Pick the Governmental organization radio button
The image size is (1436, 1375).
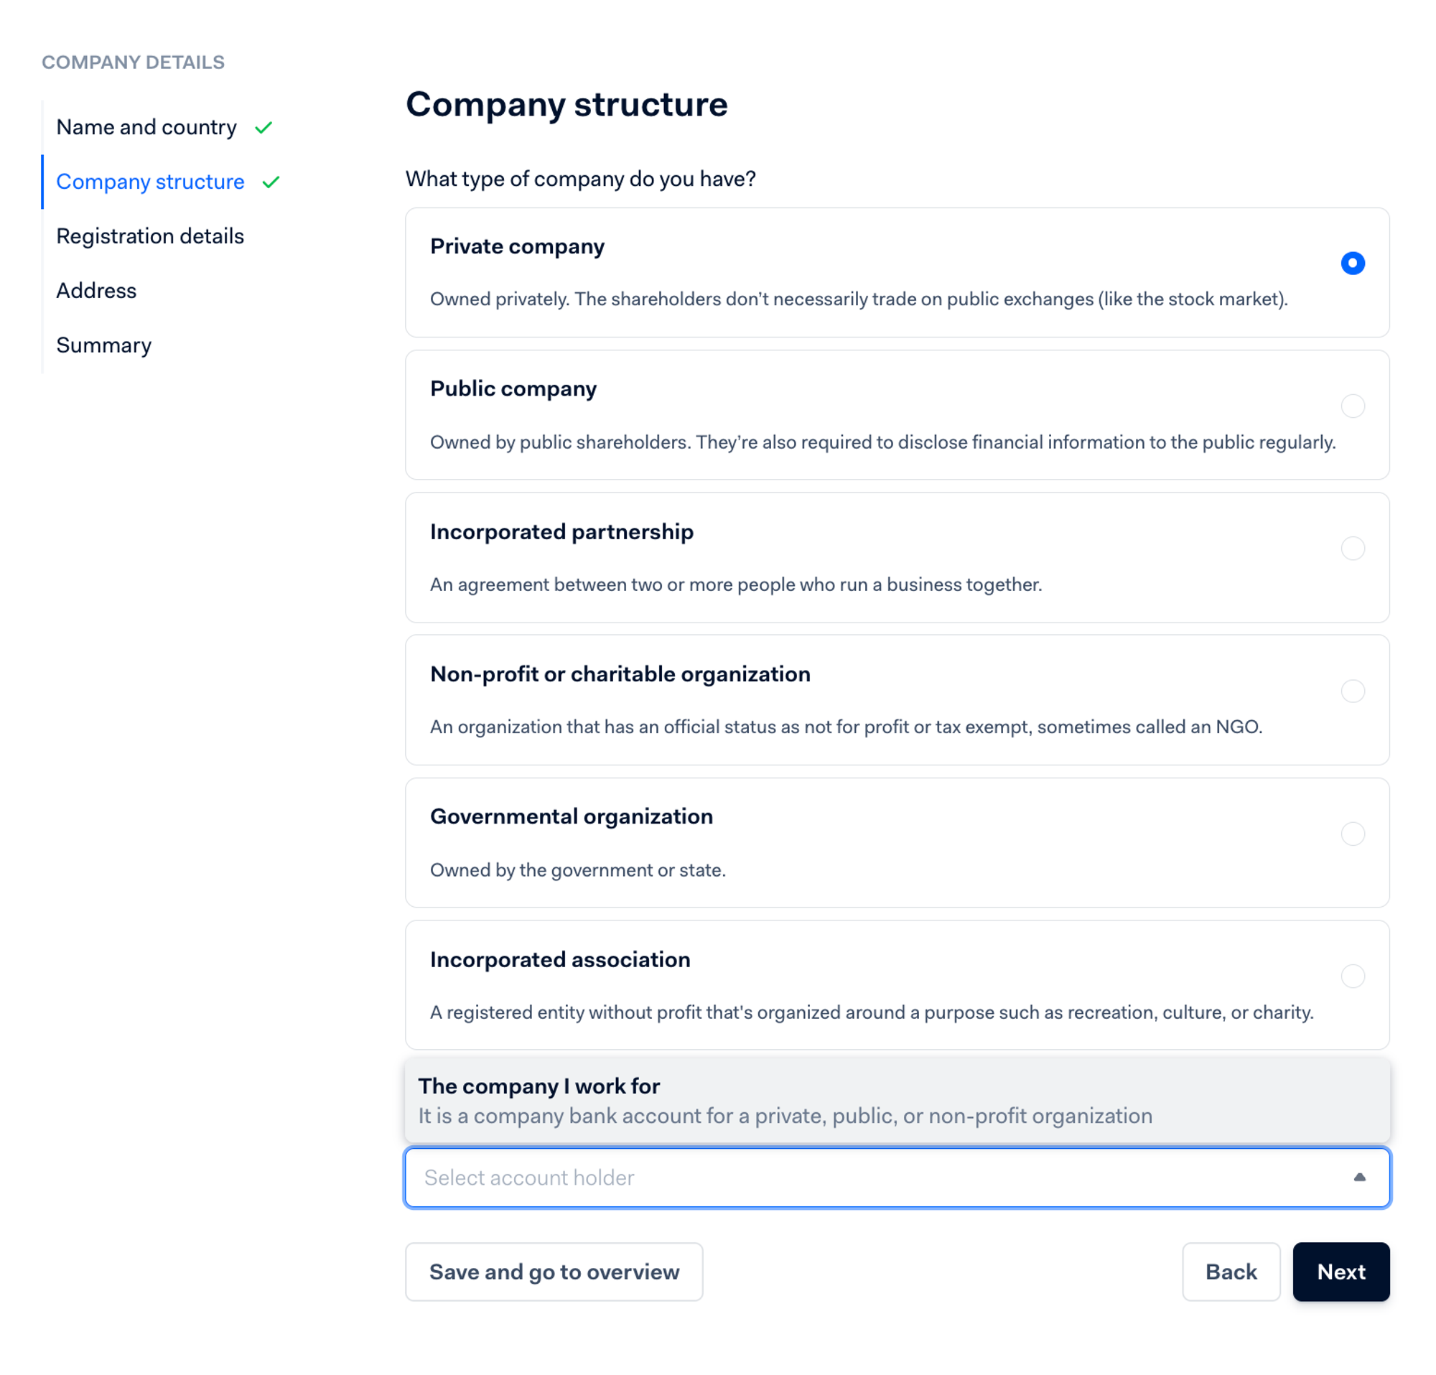[1353, 834]
